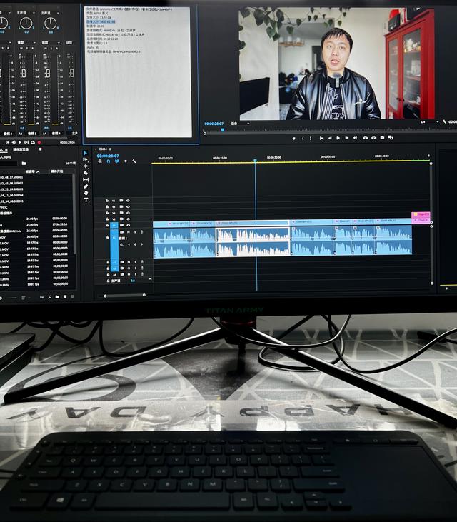Toggle Snap magnet in timeline

click(x=108, y=161)
